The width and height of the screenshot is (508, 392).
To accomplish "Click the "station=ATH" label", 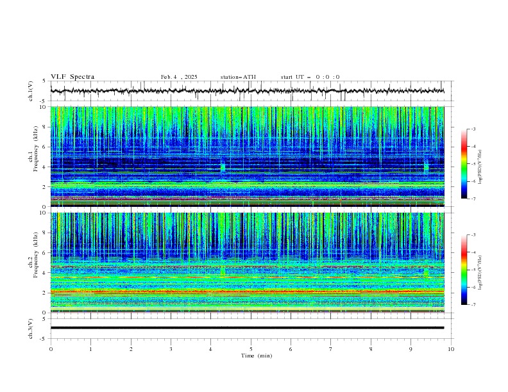I will [238, 77].
